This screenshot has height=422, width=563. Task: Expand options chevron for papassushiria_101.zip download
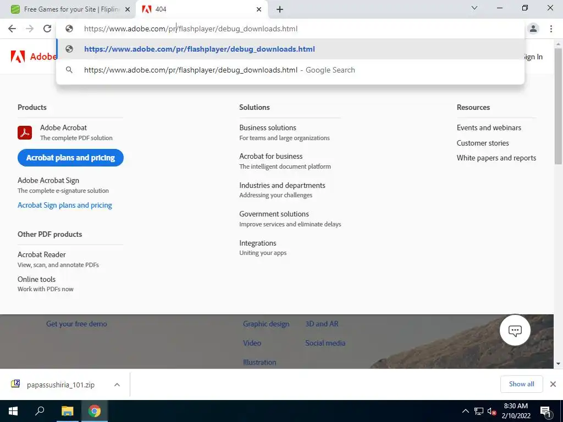117,385
